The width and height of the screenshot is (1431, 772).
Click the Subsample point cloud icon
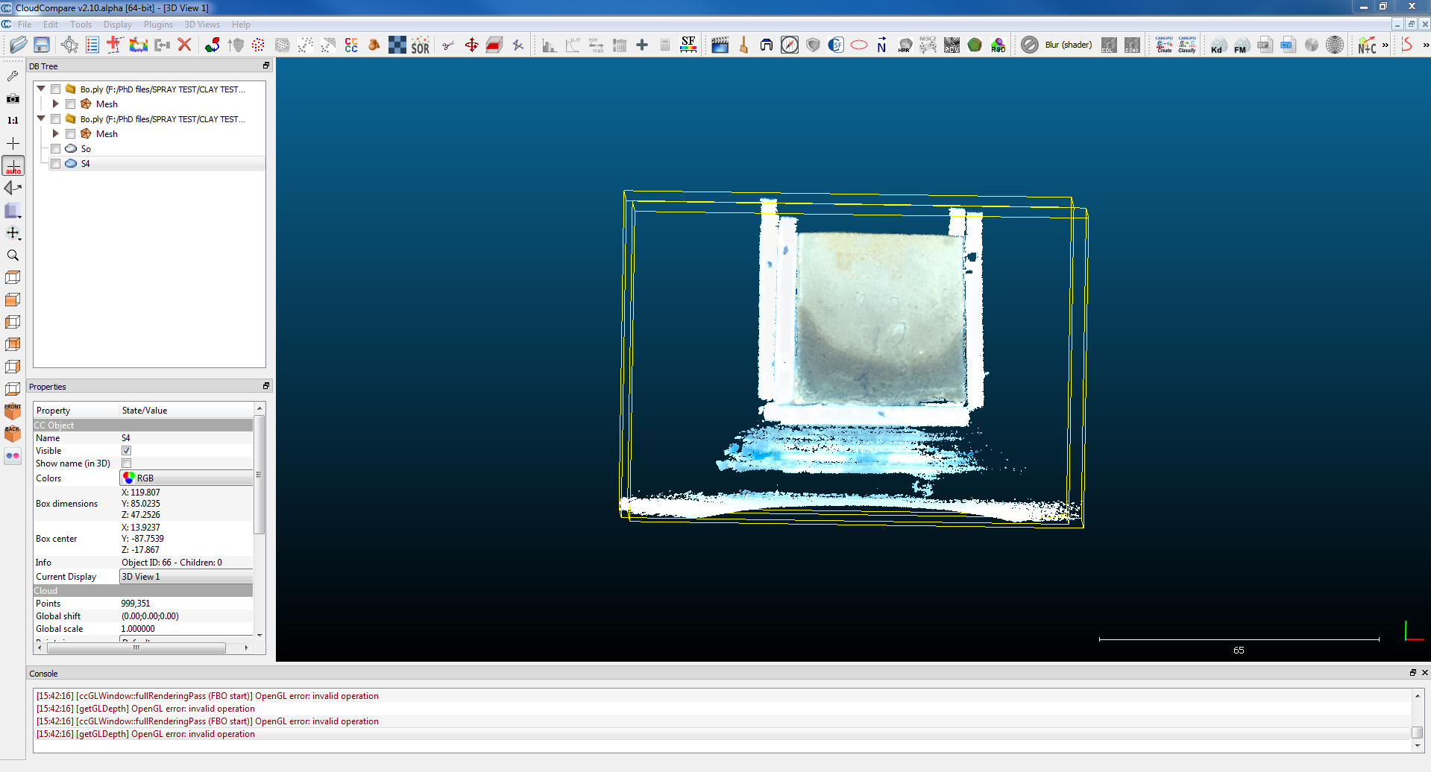click(258, 45)
